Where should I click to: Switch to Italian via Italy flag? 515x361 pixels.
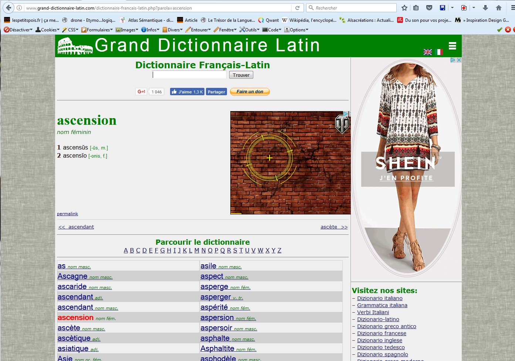coord(439,52)
